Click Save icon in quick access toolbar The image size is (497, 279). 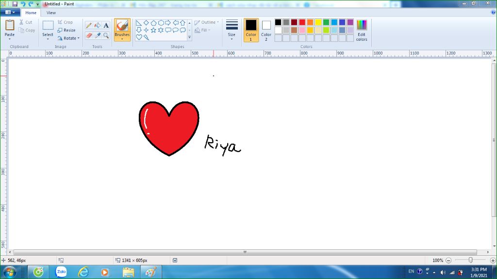pyautogui.click(x=15, y=4)
